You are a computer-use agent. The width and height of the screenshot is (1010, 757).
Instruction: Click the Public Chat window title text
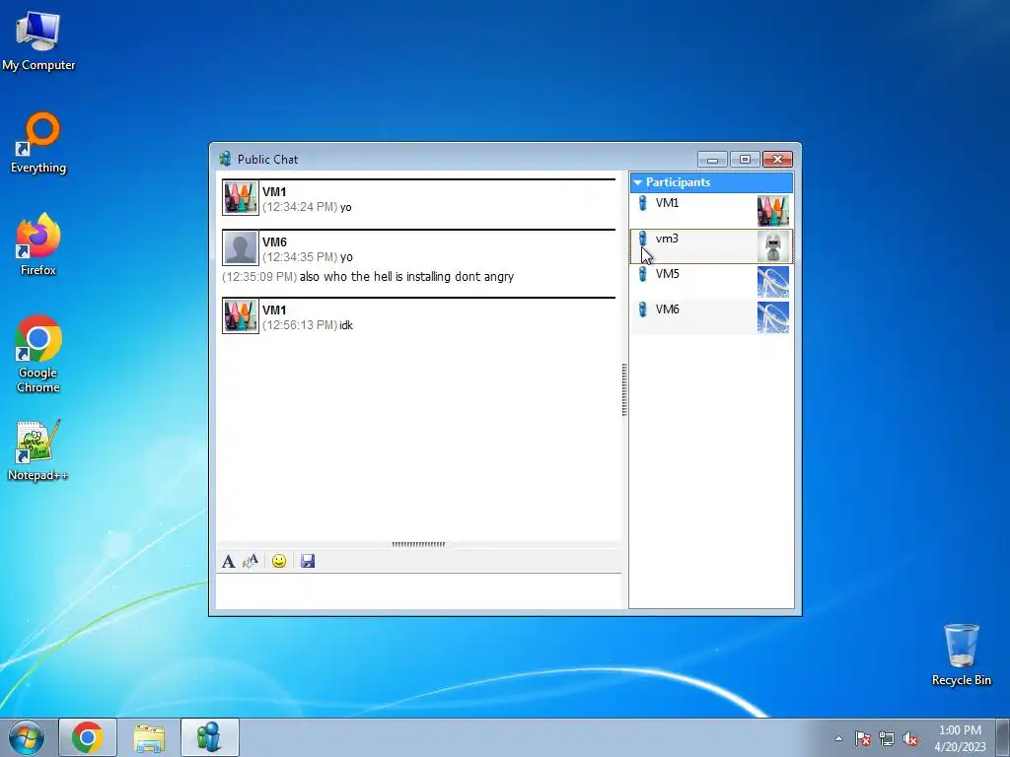(267, 159)
